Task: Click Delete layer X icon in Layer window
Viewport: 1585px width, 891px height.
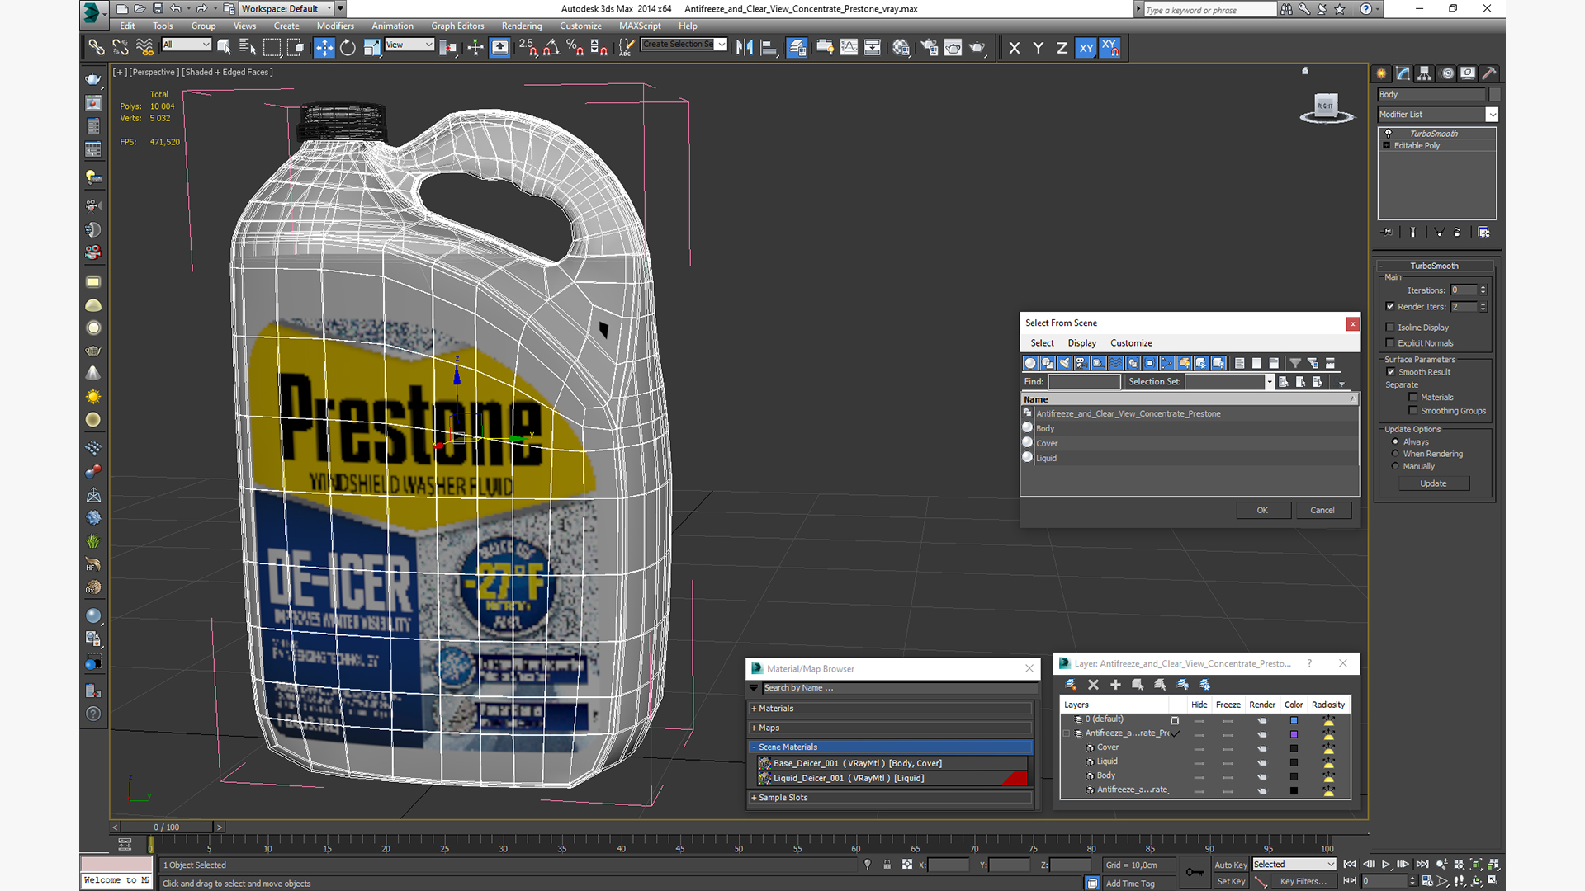Action: 1093,685
